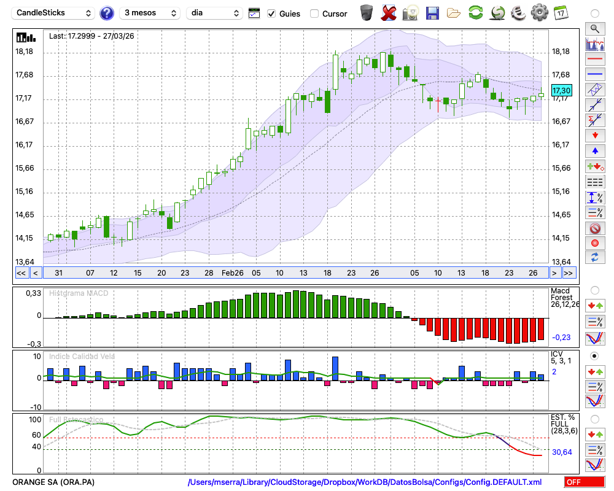Viewport: 614px width, 491px height.
Task: Select the blue horizontal line drawing tool
Action: (x=594, y=74)
